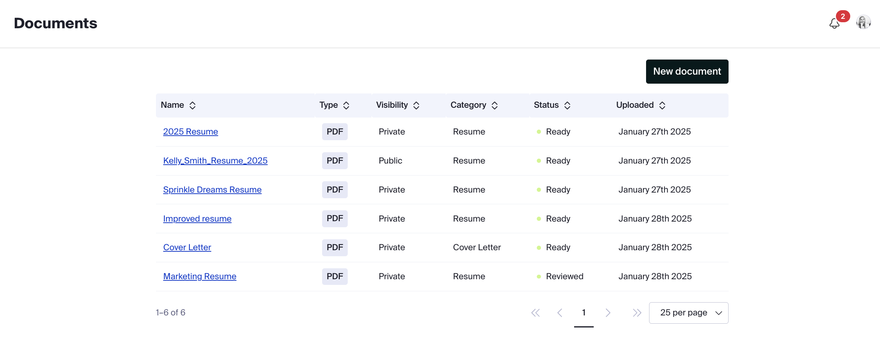Go to the next page

[608, 313]
